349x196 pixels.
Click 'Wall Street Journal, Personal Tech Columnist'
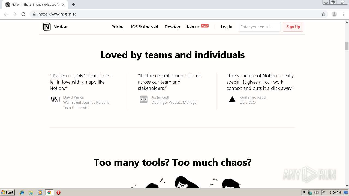click(87, 105)
